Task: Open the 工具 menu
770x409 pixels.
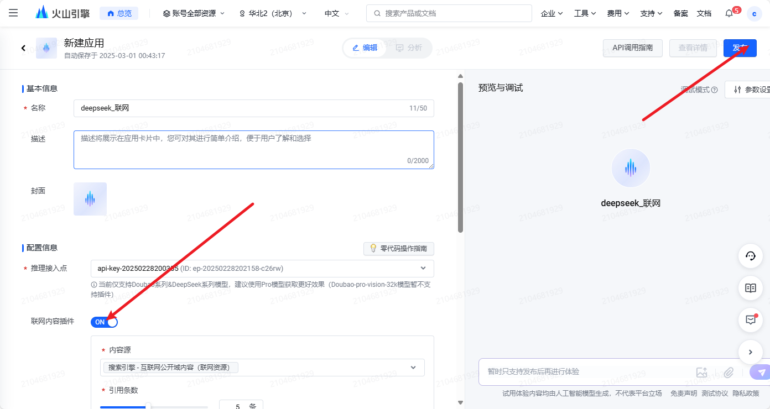Action: pyautogui.click(x=585, y=13)
